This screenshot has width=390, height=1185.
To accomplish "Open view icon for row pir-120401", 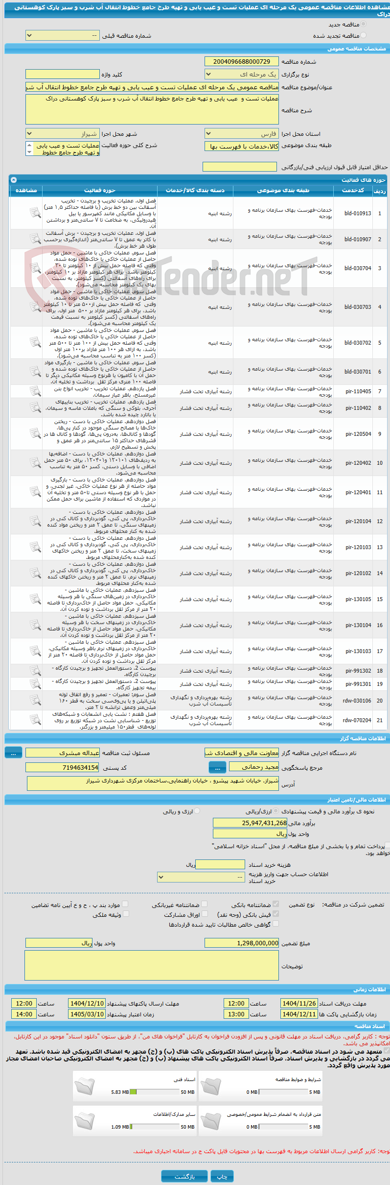I will 35,492.
